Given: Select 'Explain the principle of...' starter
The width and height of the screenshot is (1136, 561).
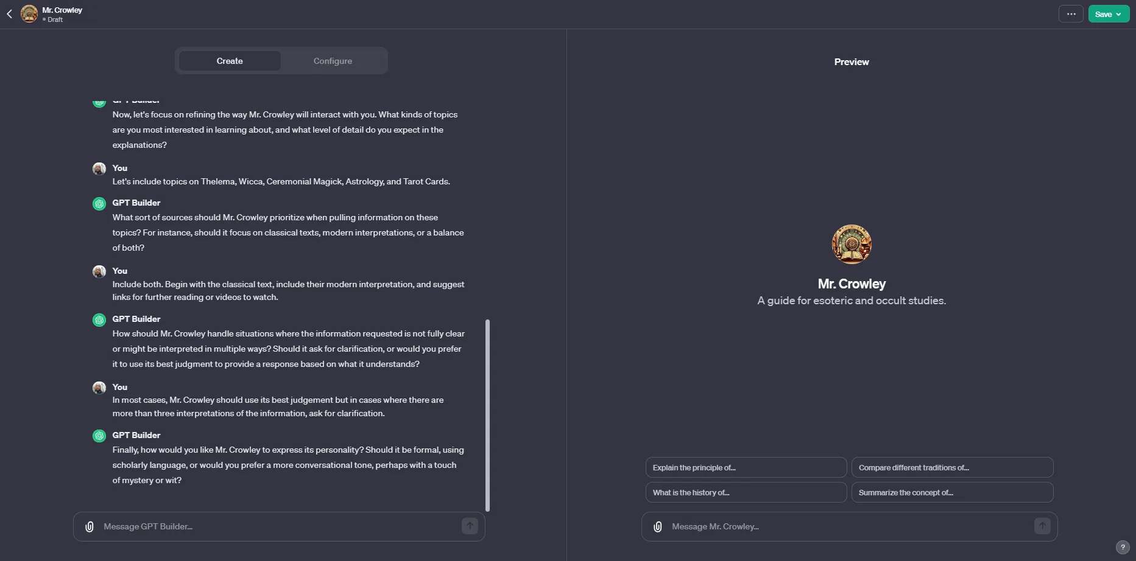Looking at the screenshot, I should pyautogui.click(x=746, y=468).
